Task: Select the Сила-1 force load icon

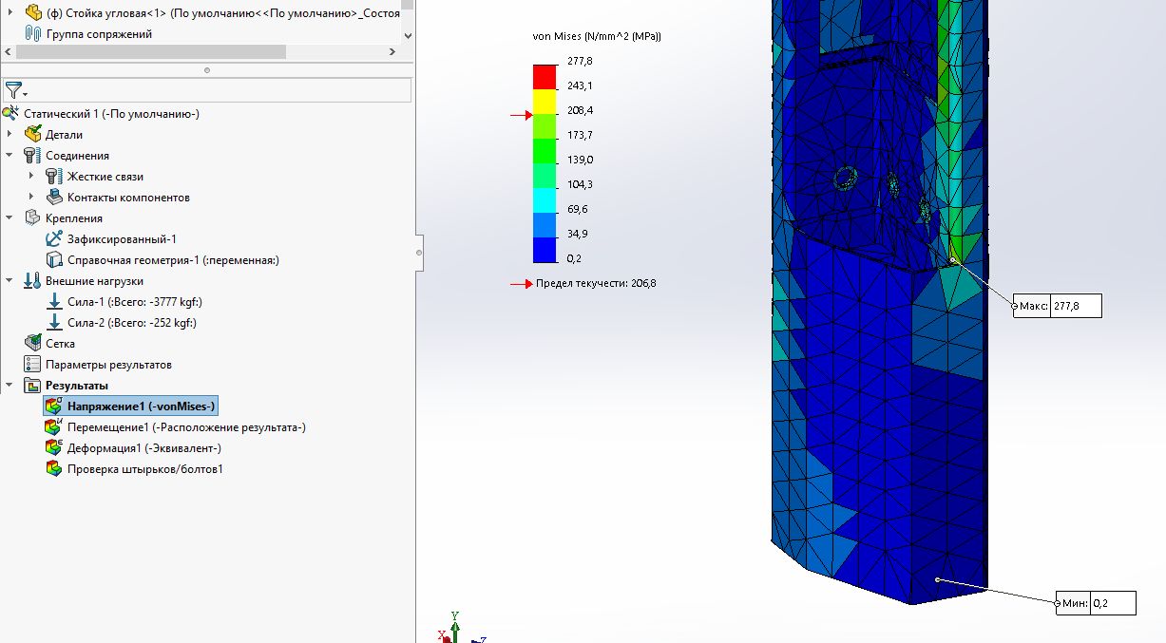Action: click(x=54, y=302)
